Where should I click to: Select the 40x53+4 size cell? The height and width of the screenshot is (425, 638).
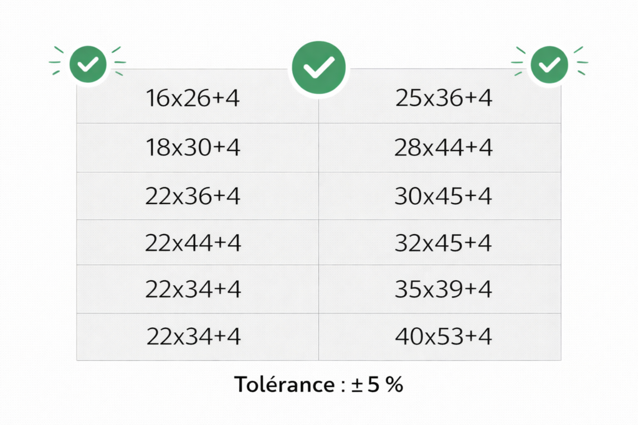443,337
